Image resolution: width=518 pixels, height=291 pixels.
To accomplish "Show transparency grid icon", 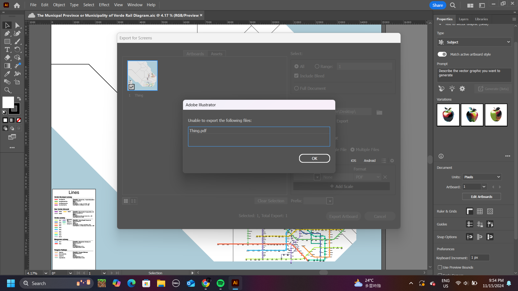I will pos(490,211).
